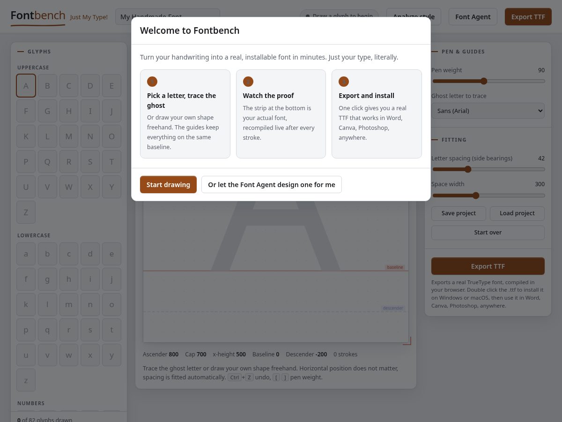Screen dimensions: 562x422
Task: Select lowercase glyph q
Action: (x=47, y=330)
